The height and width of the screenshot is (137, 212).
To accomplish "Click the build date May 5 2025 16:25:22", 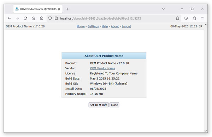I will click(105, 79).
